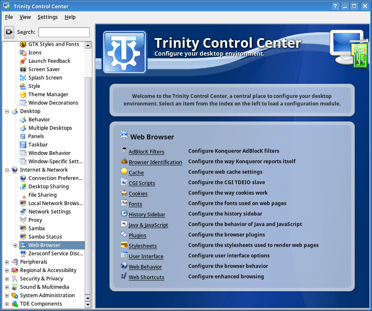Click the Taskbar icon in tree

point(23,145)
